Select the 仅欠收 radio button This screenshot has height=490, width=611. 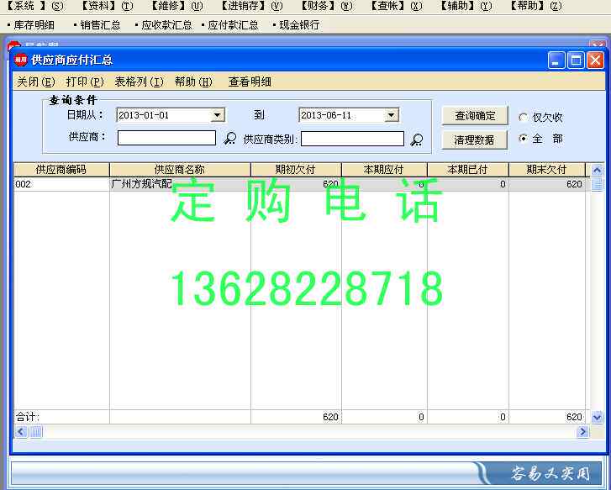point(523,117)
